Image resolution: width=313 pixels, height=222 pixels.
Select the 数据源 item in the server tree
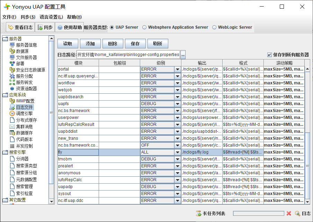tap(22, 51)
